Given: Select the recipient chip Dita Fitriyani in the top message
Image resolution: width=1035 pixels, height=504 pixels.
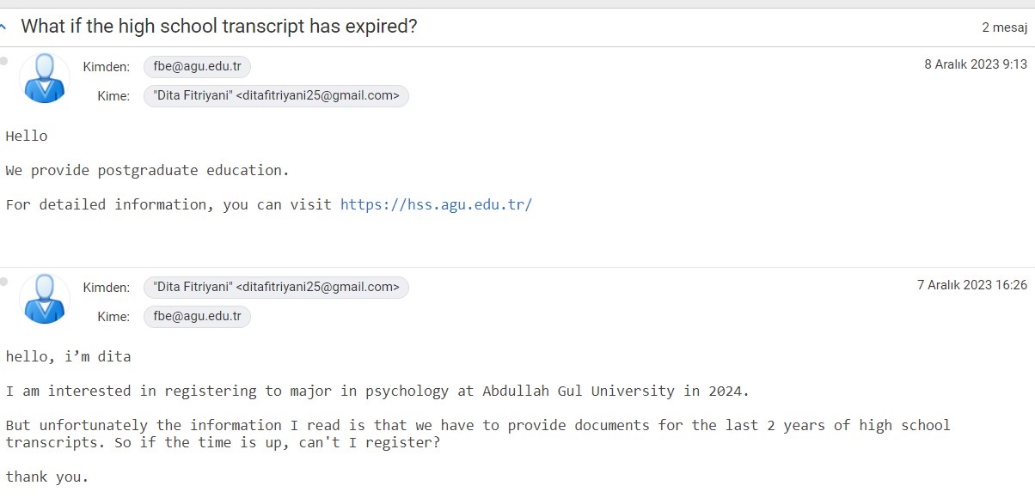Looking at the screenshot, I should [276, 95].
